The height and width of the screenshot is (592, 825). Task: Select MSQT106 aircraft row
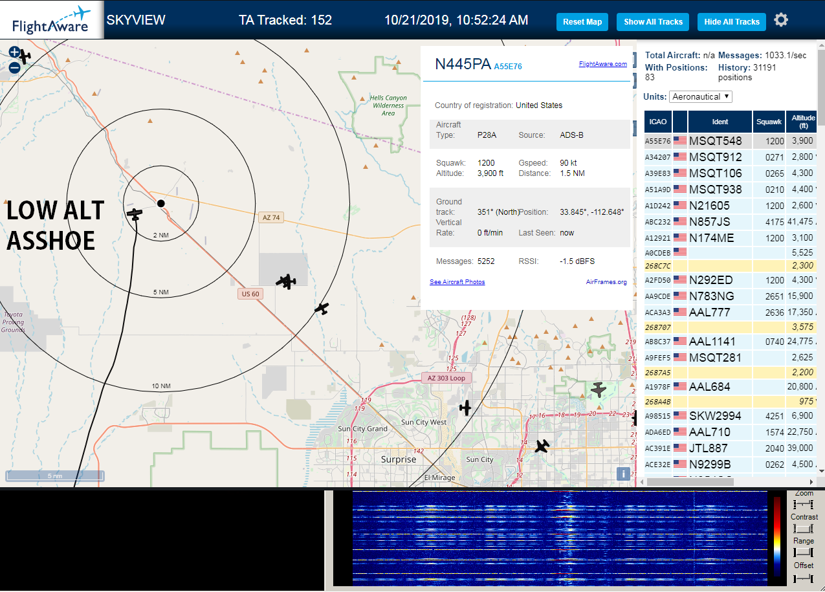(731, 173)
